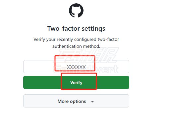Focus the XXXXXX authentication code field
The image size is (172, 120).
tap(76, 67)
